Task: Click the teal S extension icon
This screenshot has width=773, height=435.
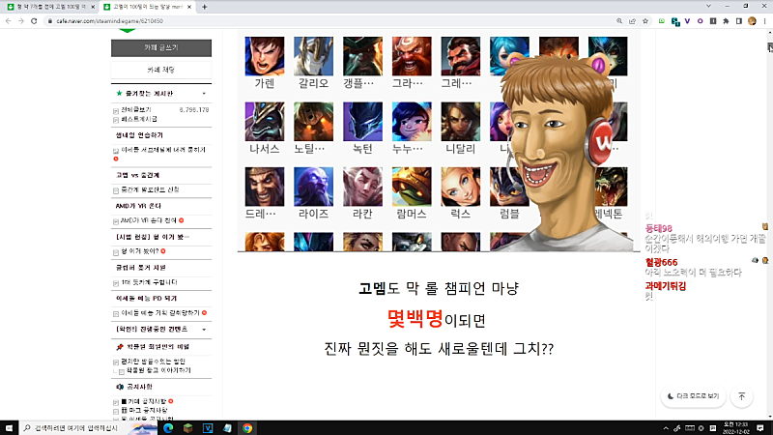Action: (675, 21)
